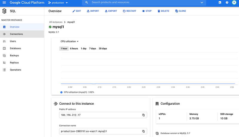Select the 30 days time range

103,48
